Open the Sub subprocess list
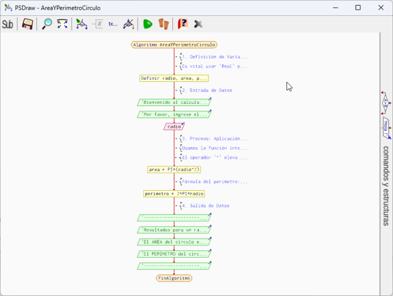The height and width of the screenshot is (296, 393). click(x=8, y=24)
